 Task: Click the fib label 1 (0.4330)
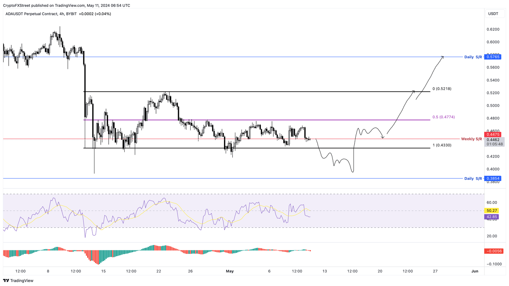coord(442,145)
